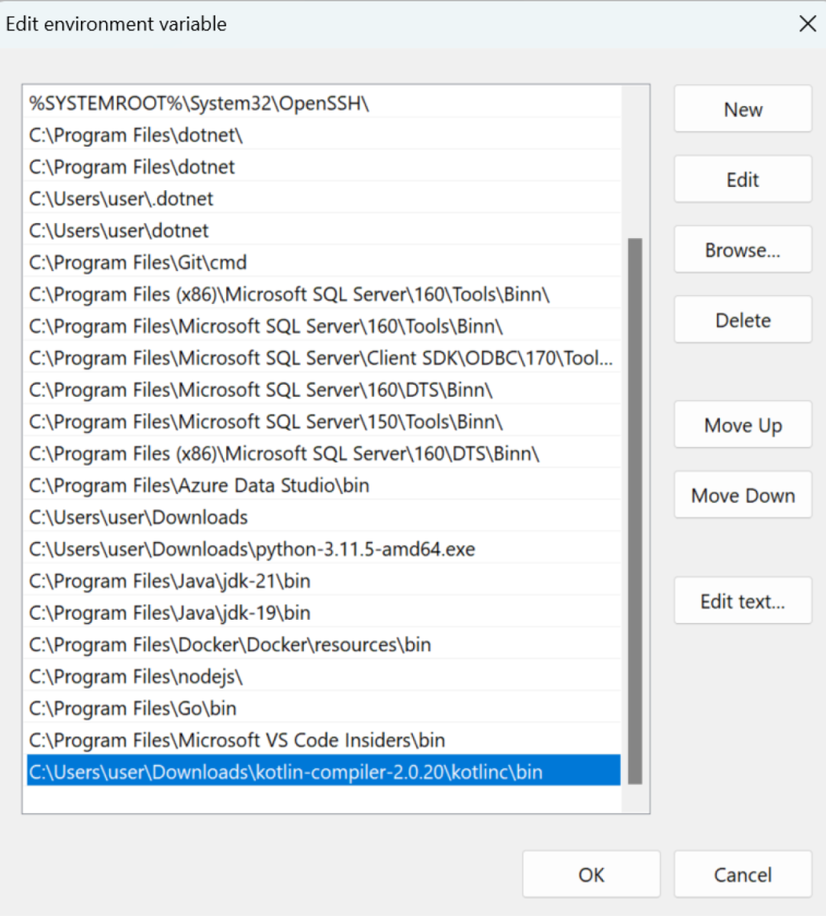
Task: Cancel the environment variable changes
Action: coord(741,874)
